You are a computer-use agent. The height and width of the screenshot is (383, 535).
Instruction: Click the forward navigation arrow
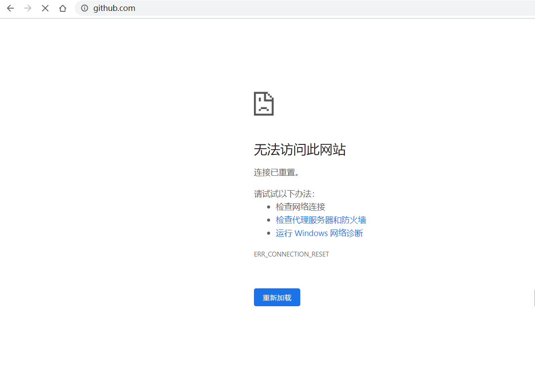28,8
